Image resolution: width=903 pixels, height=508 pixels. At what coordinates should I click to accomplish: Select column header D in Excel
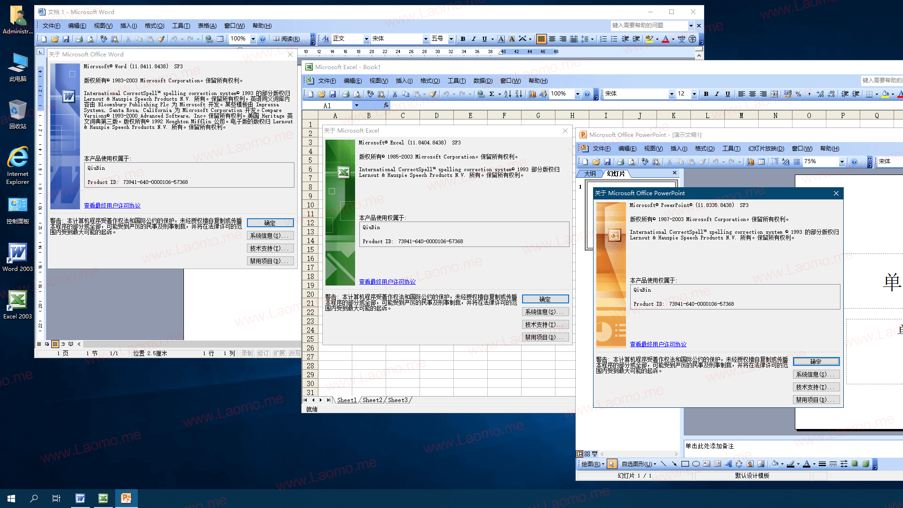coord(436,116)
